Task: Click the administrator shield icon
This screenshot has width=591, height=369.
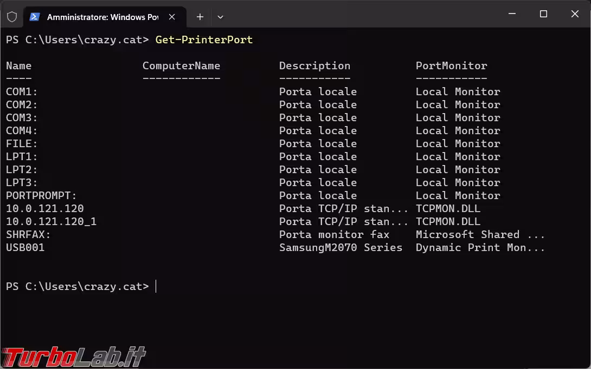Action: 12,17
